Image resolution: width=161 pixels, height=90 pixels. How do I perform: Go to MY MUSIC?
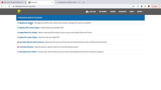pyautogui.click(x=103, y=12)
